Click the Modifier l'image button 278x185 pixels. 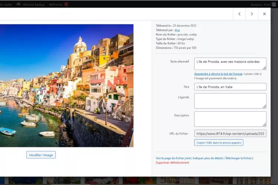(x=41, y=155)
